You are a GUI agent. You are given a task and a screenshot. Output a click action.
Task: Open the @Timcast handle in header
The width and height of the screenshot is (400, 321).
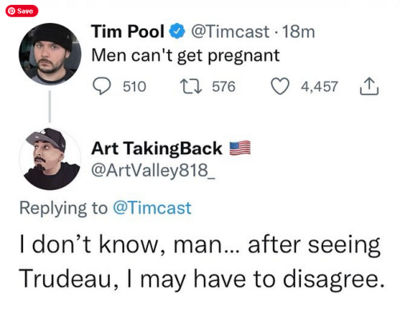[230, 32]
